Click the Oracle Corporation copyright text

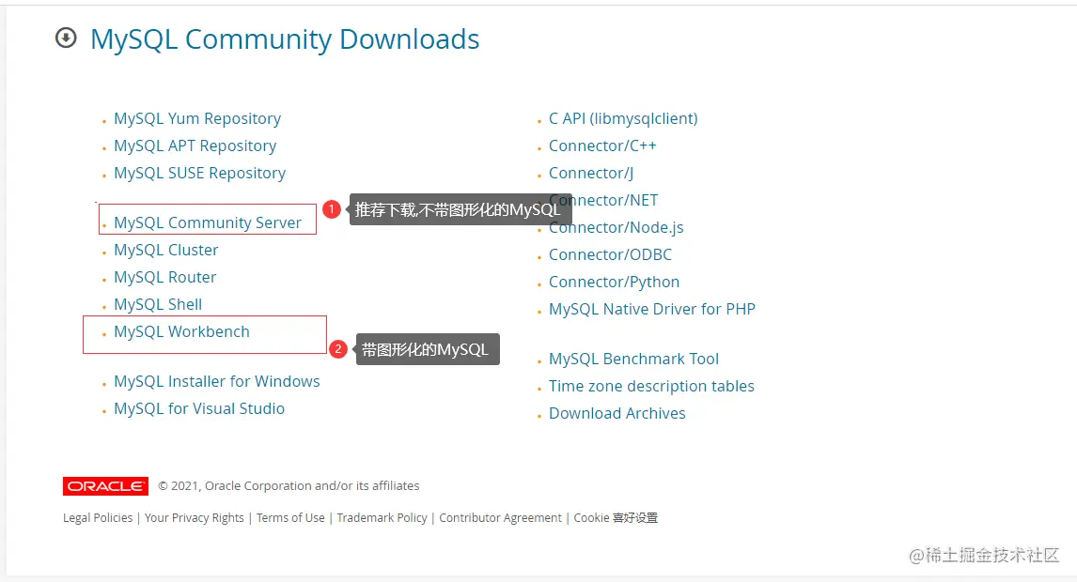(x=289, y=486)
